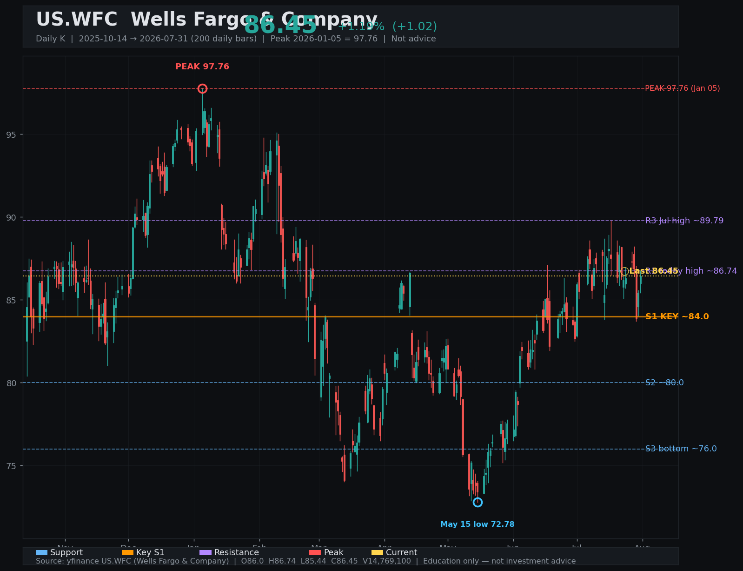Click the '+1.19% (+1.02)' change value
This screenshot has width=743, height=571.
[387, 27]
